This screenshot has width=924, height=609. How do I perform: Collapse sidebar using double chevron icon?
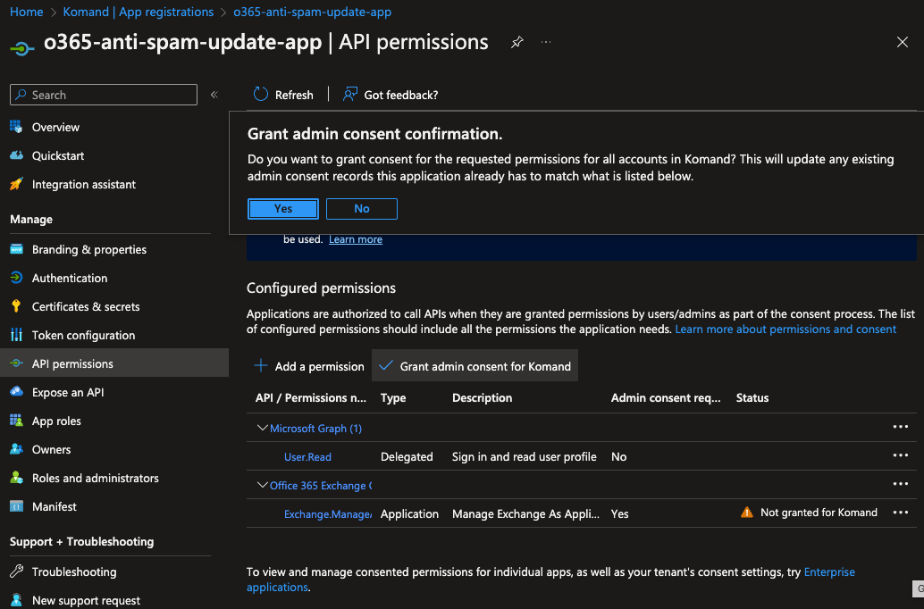214,95
